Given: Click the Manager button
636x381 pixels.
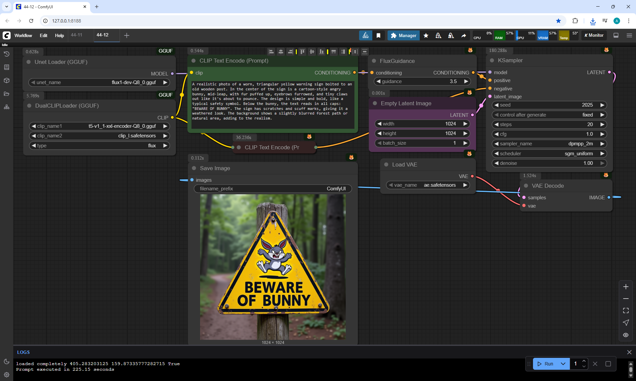Looking at the screenshot, I should (403, 35).
